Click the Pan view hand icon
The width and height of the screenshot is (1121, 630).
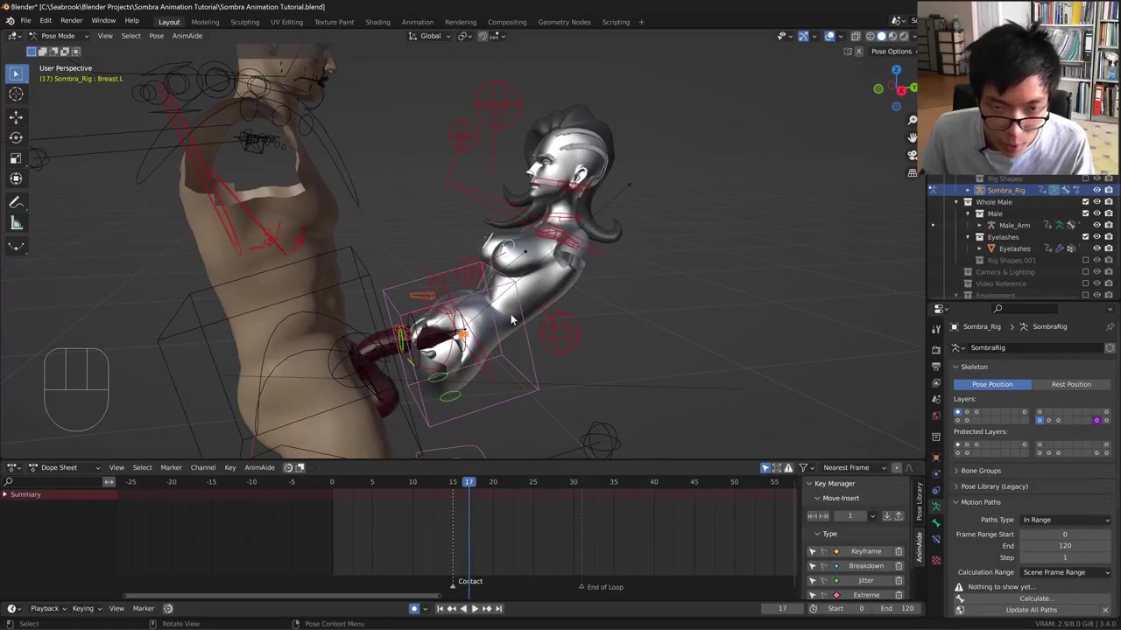[912, 137]
